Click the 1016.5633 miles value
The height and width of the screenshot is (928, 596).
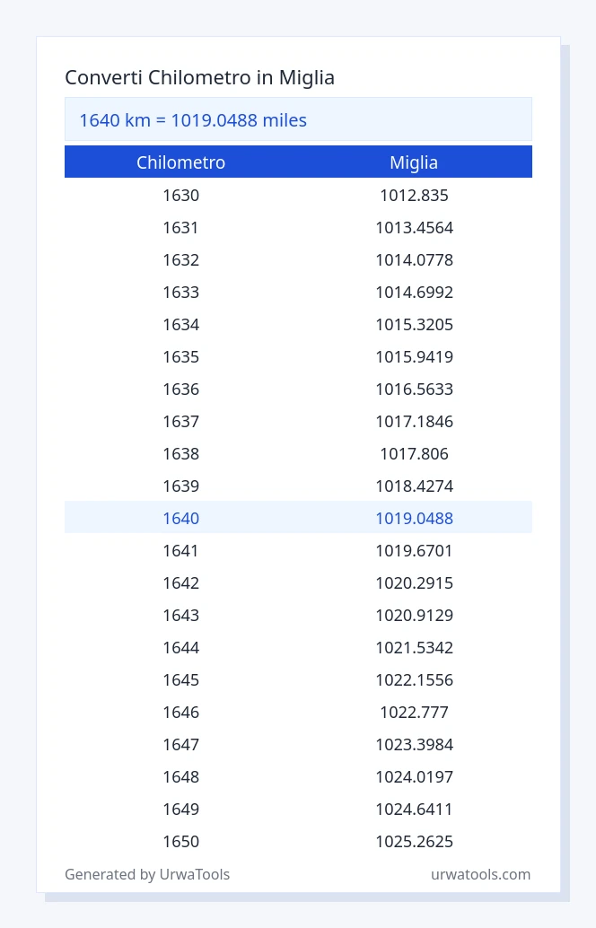click(x=415, y=389)
